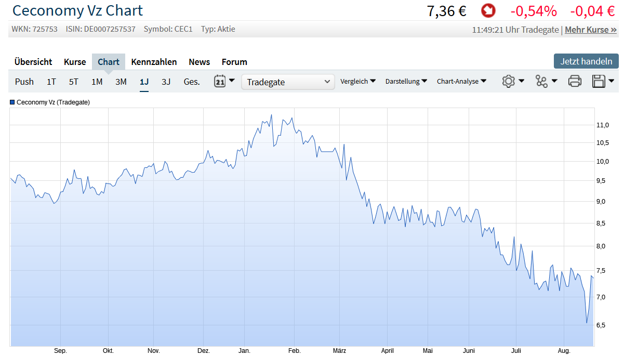Open the calendar date-range picker icon

[220, 81]
